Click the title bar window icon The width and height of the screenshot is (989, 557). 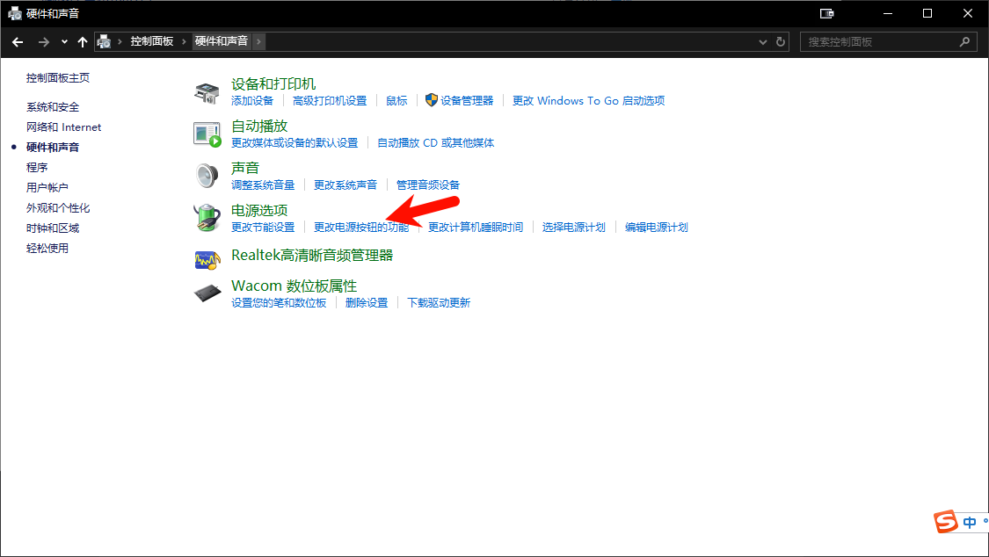pos(15,13)
